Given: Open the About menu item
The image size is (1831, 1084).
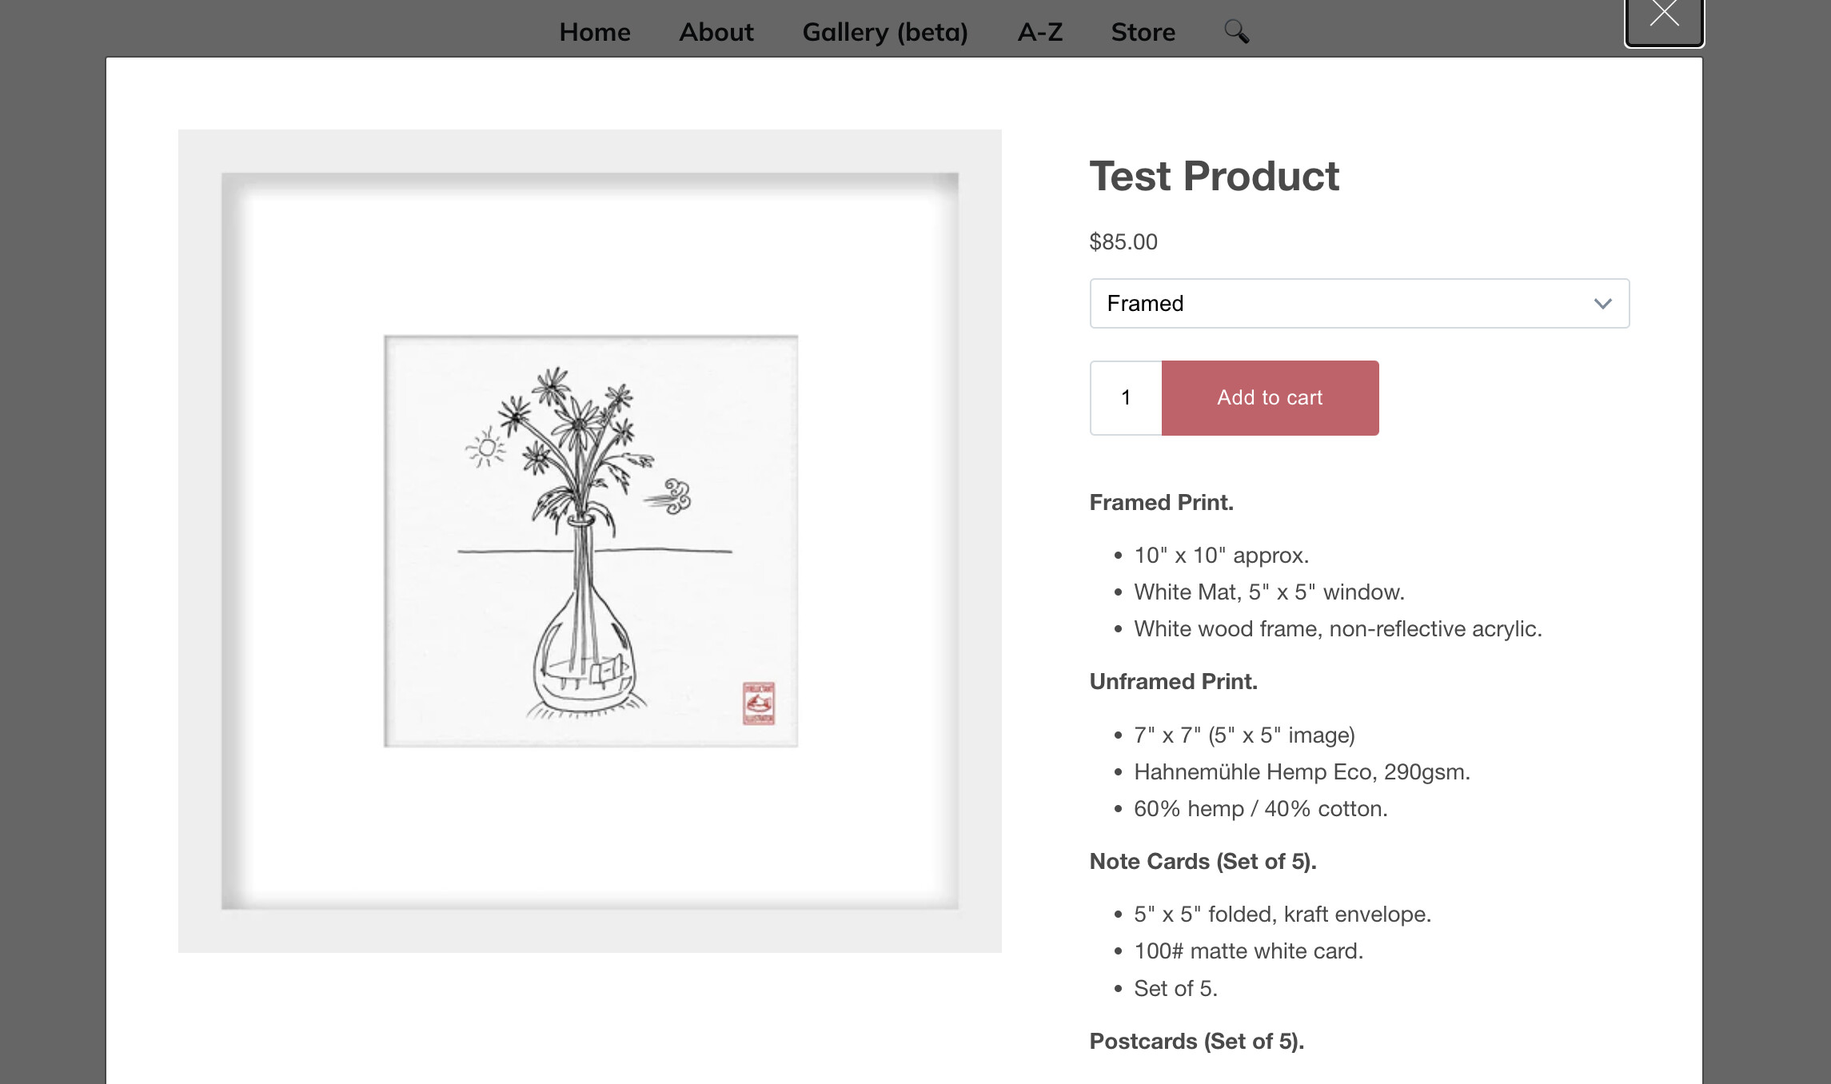Looking at the screenshot, I should [x=716, y=32].
